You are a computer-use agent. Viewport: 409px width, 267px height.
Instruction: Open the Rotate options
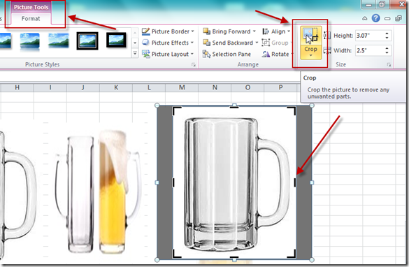tap(278, 54)
